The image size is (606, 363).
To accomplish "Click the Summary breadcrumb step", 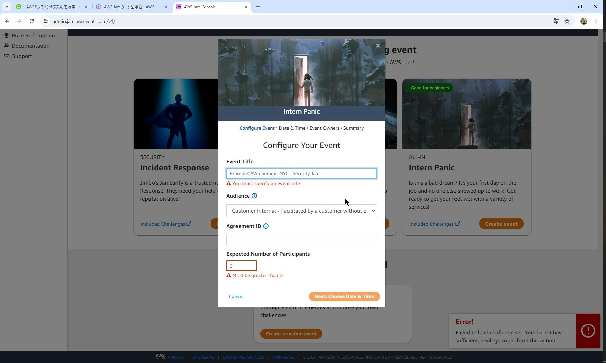I will coord(353,128).
